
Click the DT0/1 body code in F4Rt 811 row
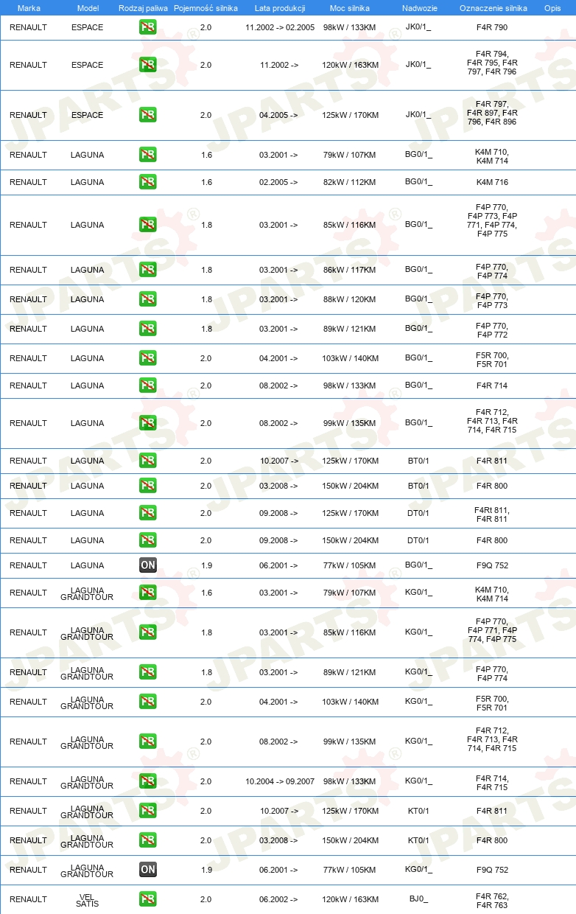[418, 513]
